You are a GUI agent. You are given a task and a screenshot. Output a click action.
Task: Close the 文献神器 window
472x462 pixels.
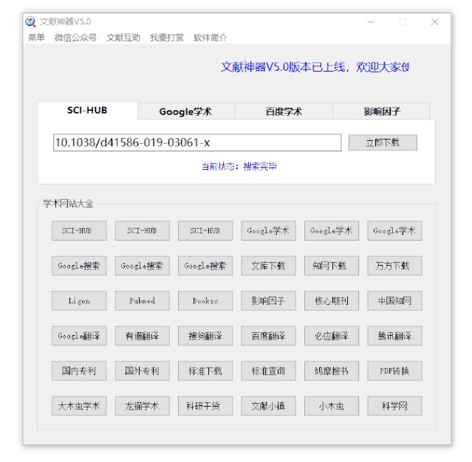point(434,21)
